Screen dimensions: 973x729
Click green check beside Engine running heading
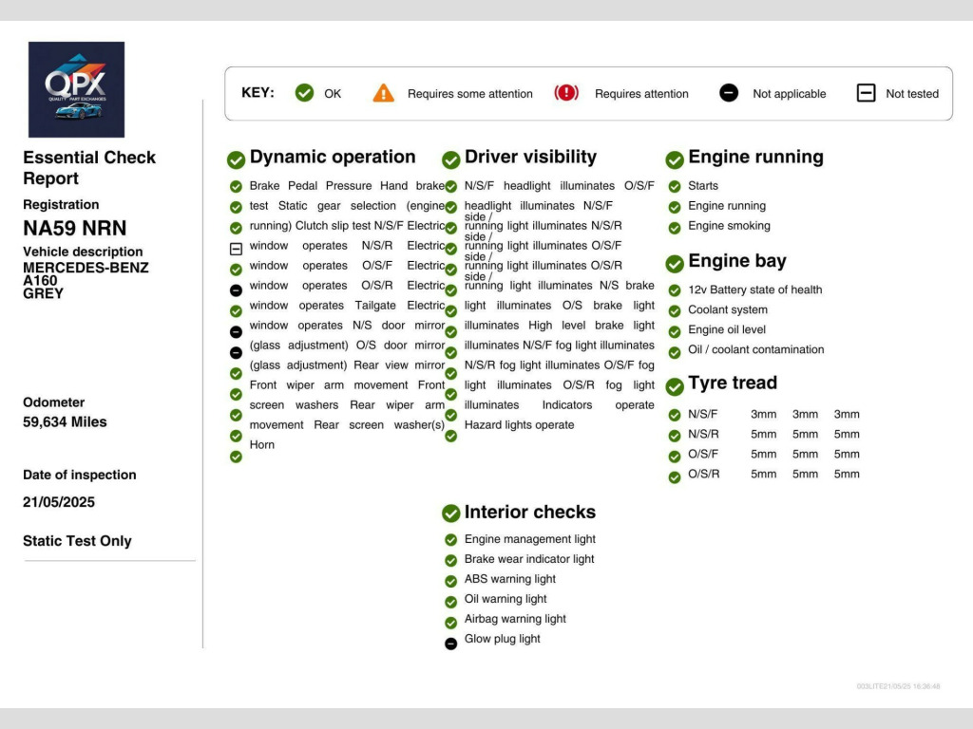click(675, 159)
